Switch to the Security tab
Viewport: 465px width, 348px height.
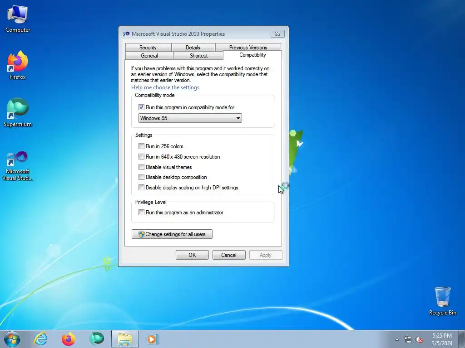coord(148,47)
